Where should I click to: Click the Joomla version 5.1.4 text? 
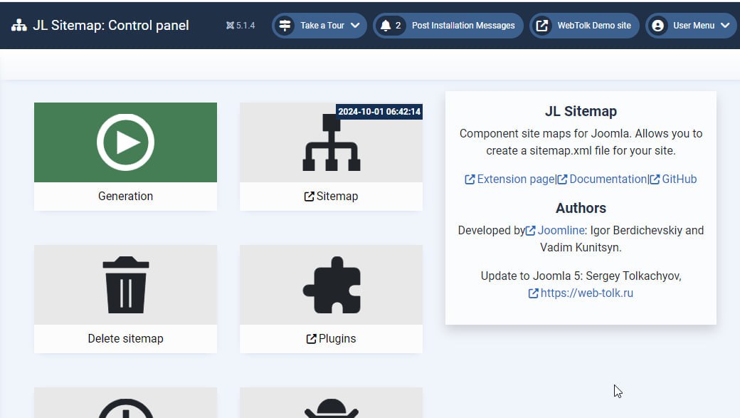point(245,26)
